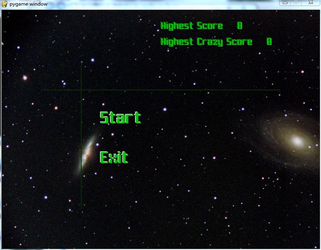Start the game from the menu

(x=120, y=117)
